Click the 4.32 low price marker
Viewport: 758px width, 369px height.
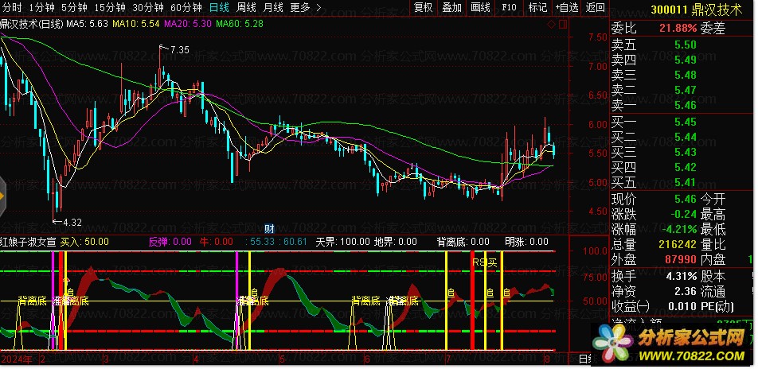pos(67,222)
